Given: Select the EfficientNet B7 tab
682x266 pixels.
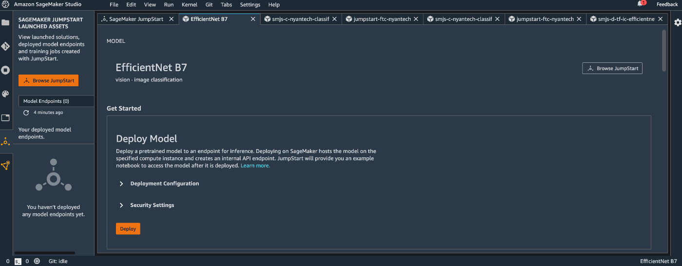Looking at the screenshot, I should point(219,19).
